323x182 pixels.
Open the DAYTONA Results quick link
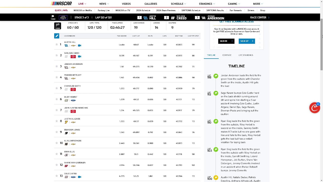tap(215, 10)
